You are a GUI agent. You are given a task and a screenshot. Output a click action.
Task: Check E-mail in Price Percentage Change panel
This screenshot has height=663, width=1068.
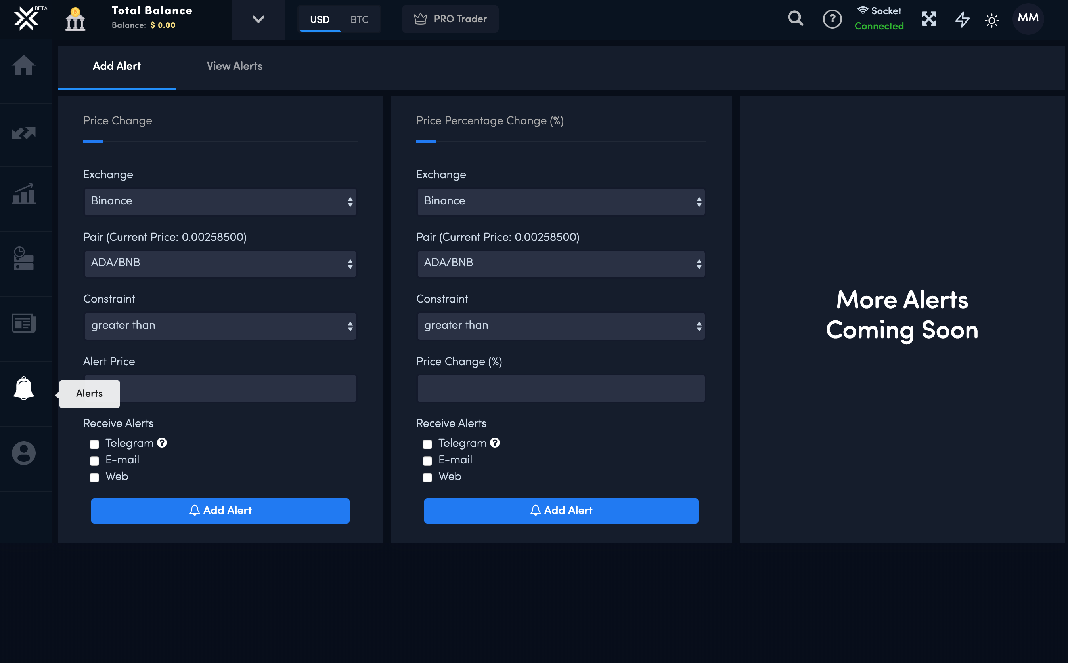coord(427,461)
